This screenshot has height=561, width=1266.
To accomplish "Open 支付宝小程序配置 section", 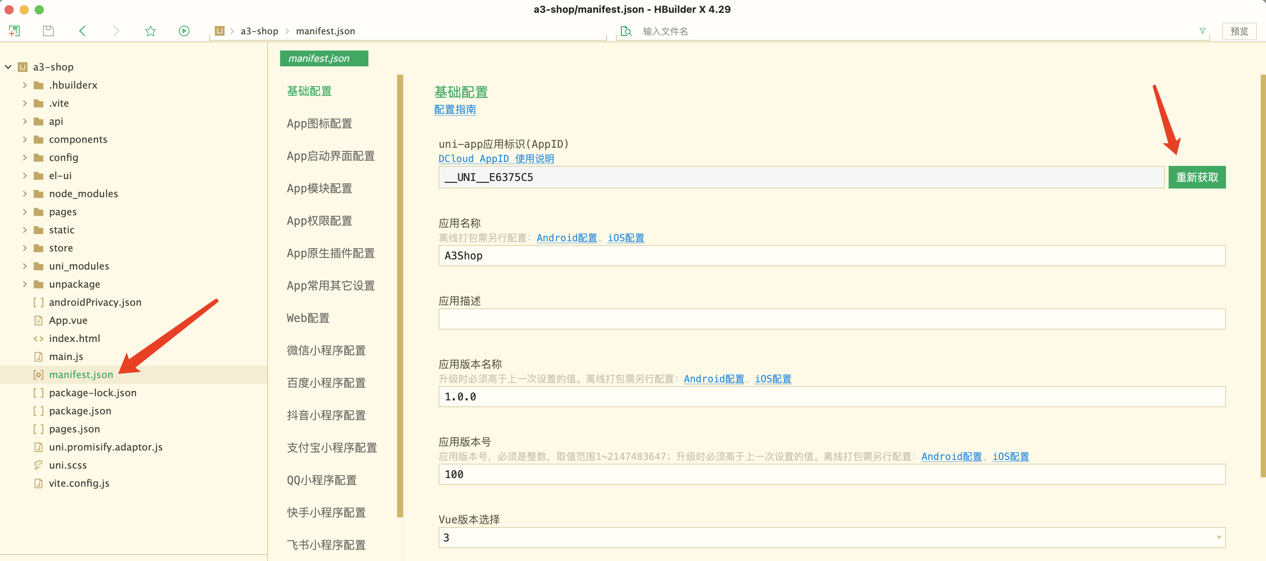I will pyautogui.click(x=332, y=448).
